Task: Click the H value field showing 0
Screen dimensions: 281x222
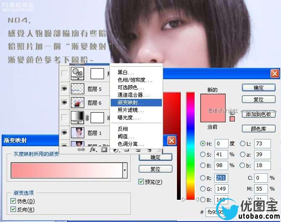Action: [x=221, y=144]
